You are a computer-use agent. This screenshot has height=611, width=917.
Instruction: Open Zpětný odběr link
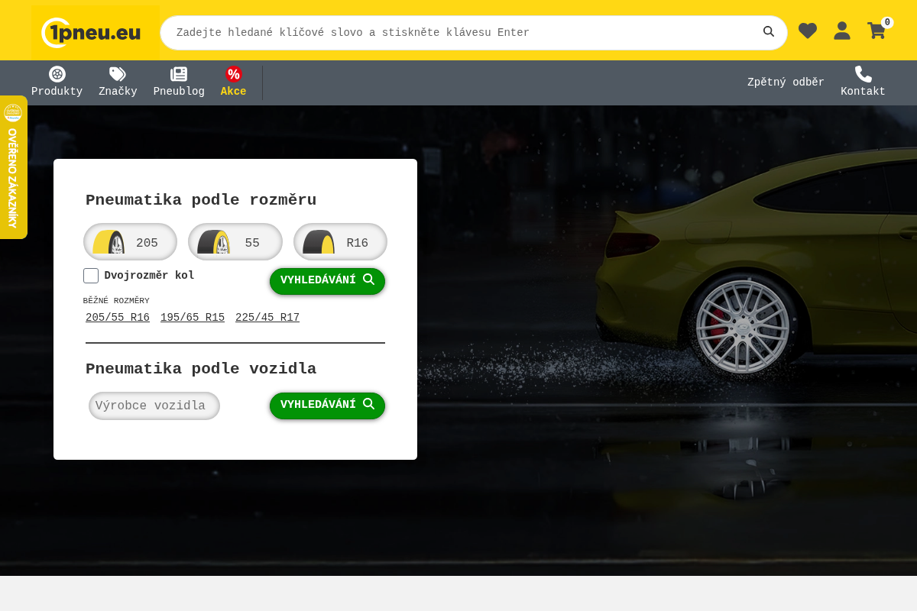[786, 82]
